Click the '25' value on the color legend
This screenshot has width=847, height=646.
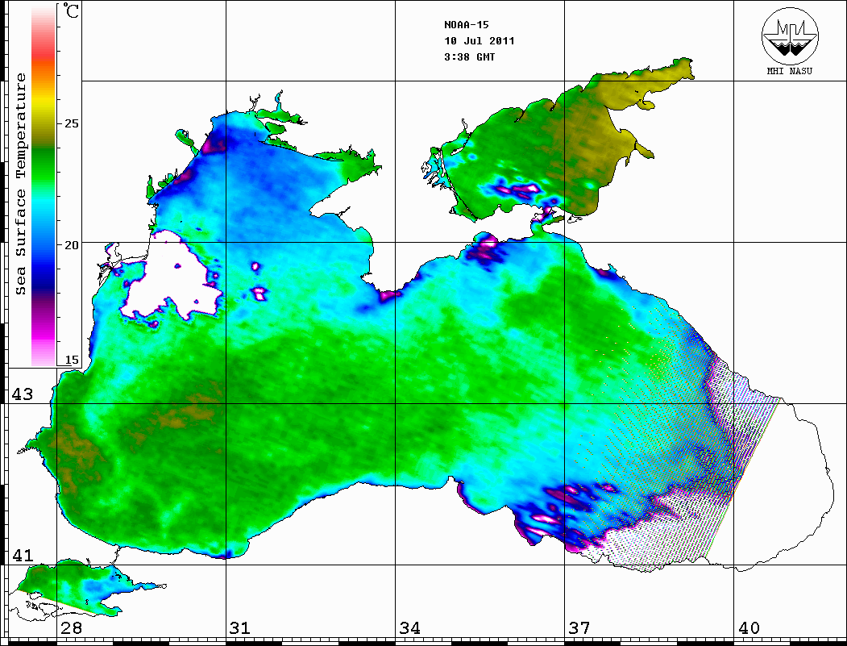click(x=71, y=123)
